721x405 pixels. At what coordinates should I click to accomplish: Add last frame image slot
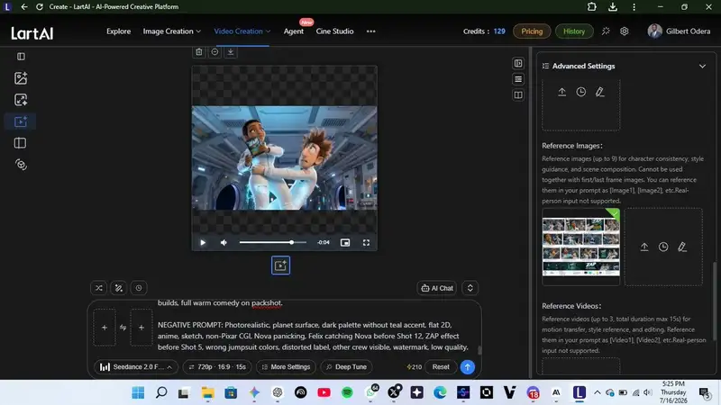tap(141, 328)
